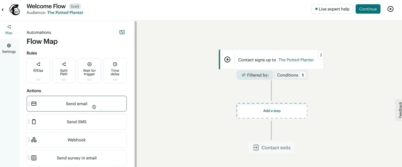Choose the Send SMS action
This screenshot has width=402, height=167.
tap(77, 122)
